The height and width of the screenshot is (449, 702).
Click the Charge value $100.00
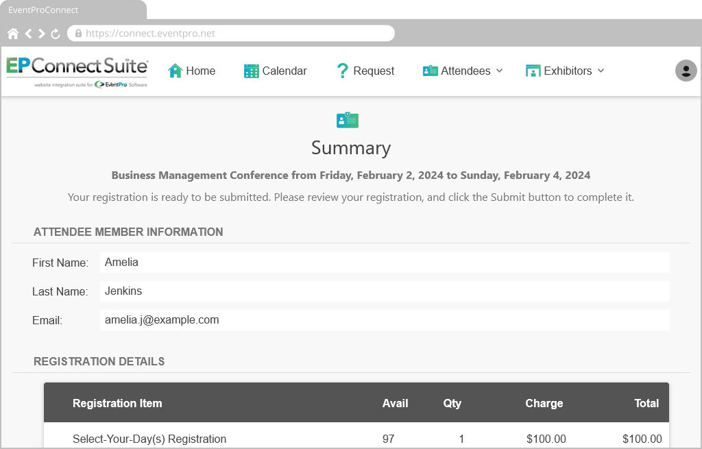pyautogui.click(x=546, y=439)
